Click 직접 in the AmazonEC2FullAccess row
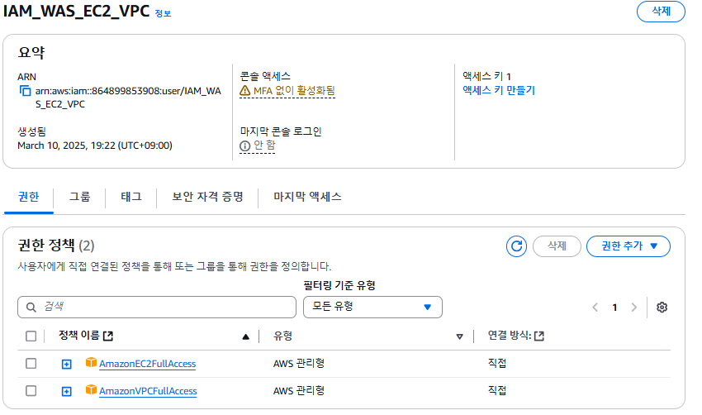This screenshot has width=702, height=415. point(497,364)
